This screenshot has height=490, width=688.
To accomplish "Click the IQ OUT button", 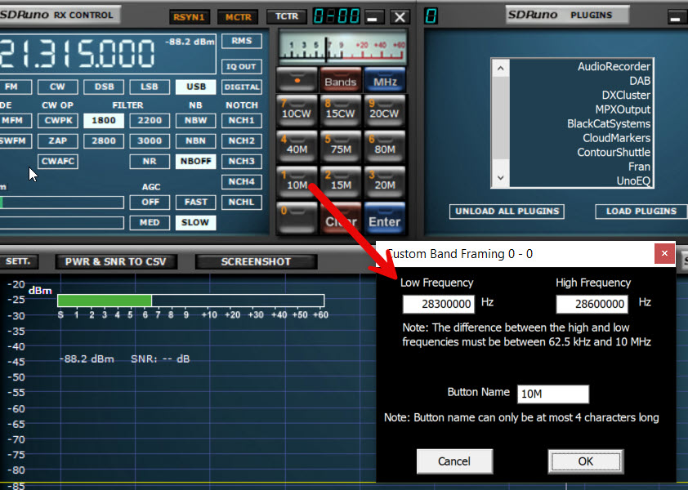I will coord(242,67).
